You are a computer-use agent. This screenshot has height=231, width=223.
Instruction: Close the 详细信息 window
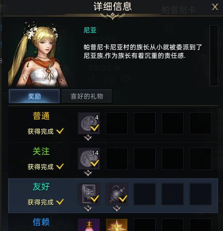tap(215, 7)
